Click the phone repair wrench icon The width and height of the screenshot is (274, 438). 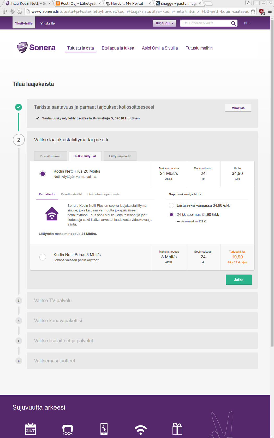pyautogui.click(x=104, y=429)
